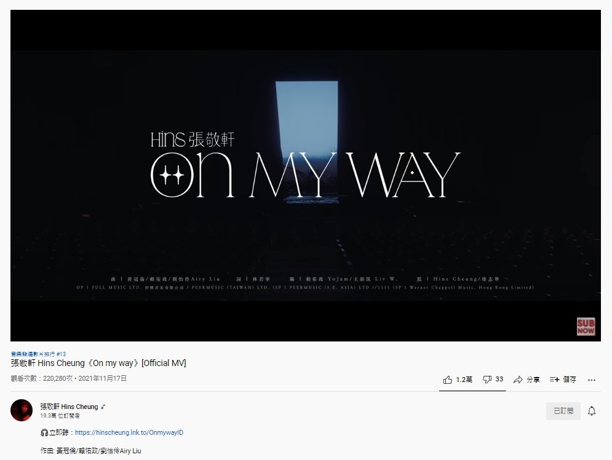Viewport: 612px width, 460px height.
Task: Like the video with thumbs up icon
Action: 448,380
